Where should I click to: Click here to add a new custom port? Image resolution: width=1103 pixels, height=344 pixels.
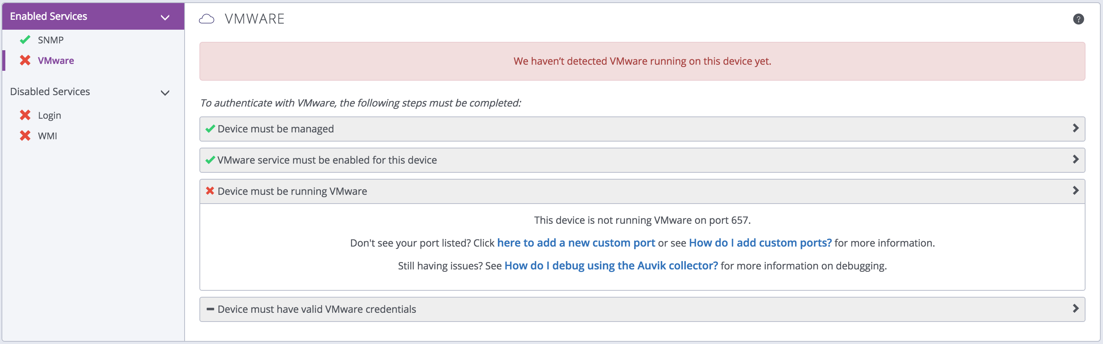tap(575, 243)
